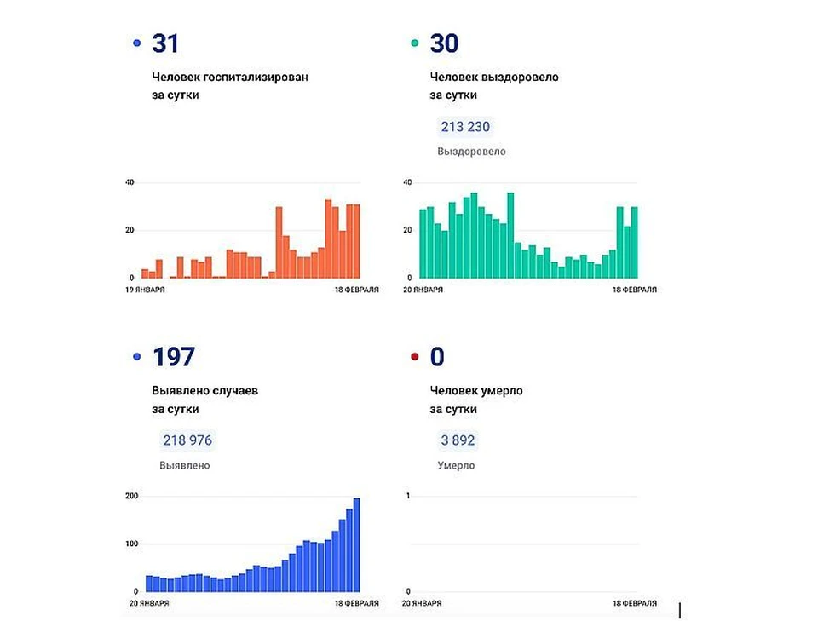The image size is (818, 627).
Task: Click the 'Человек госпитализирован за сутки' label
Action: 230,86
